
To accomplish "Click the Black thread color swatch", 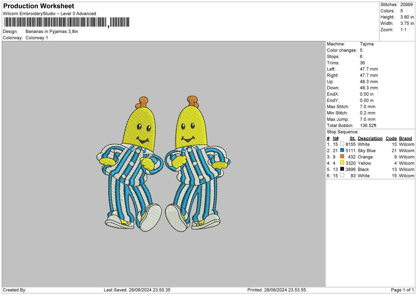I will click(342, 169).
